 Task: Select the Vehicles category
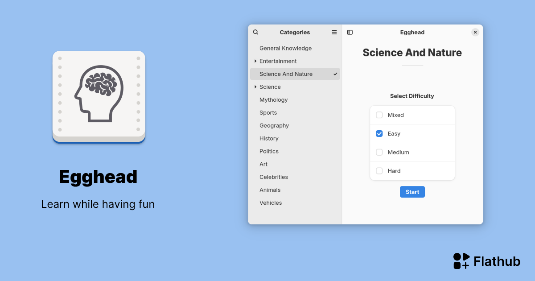coord(271,202)
